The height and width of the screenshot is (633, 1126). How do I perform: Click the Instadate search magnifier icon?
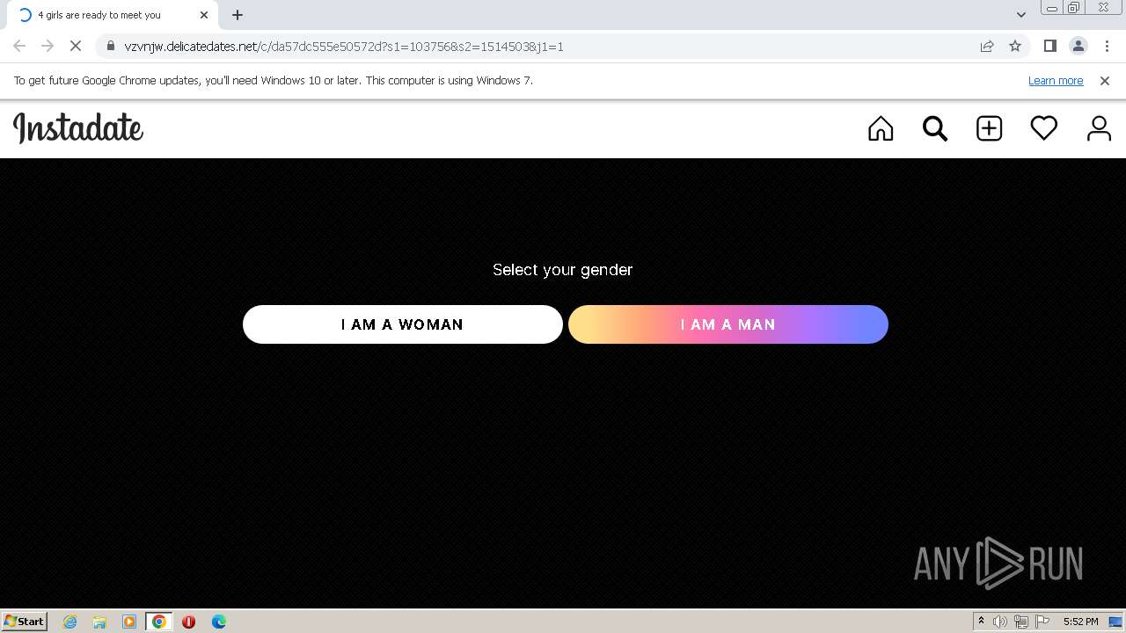click(935, 128)
